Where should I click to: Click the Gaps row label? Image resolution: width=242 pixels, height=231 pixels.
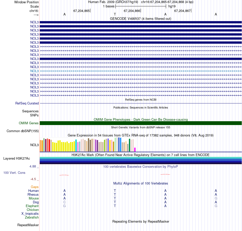(x=35, y=187)
